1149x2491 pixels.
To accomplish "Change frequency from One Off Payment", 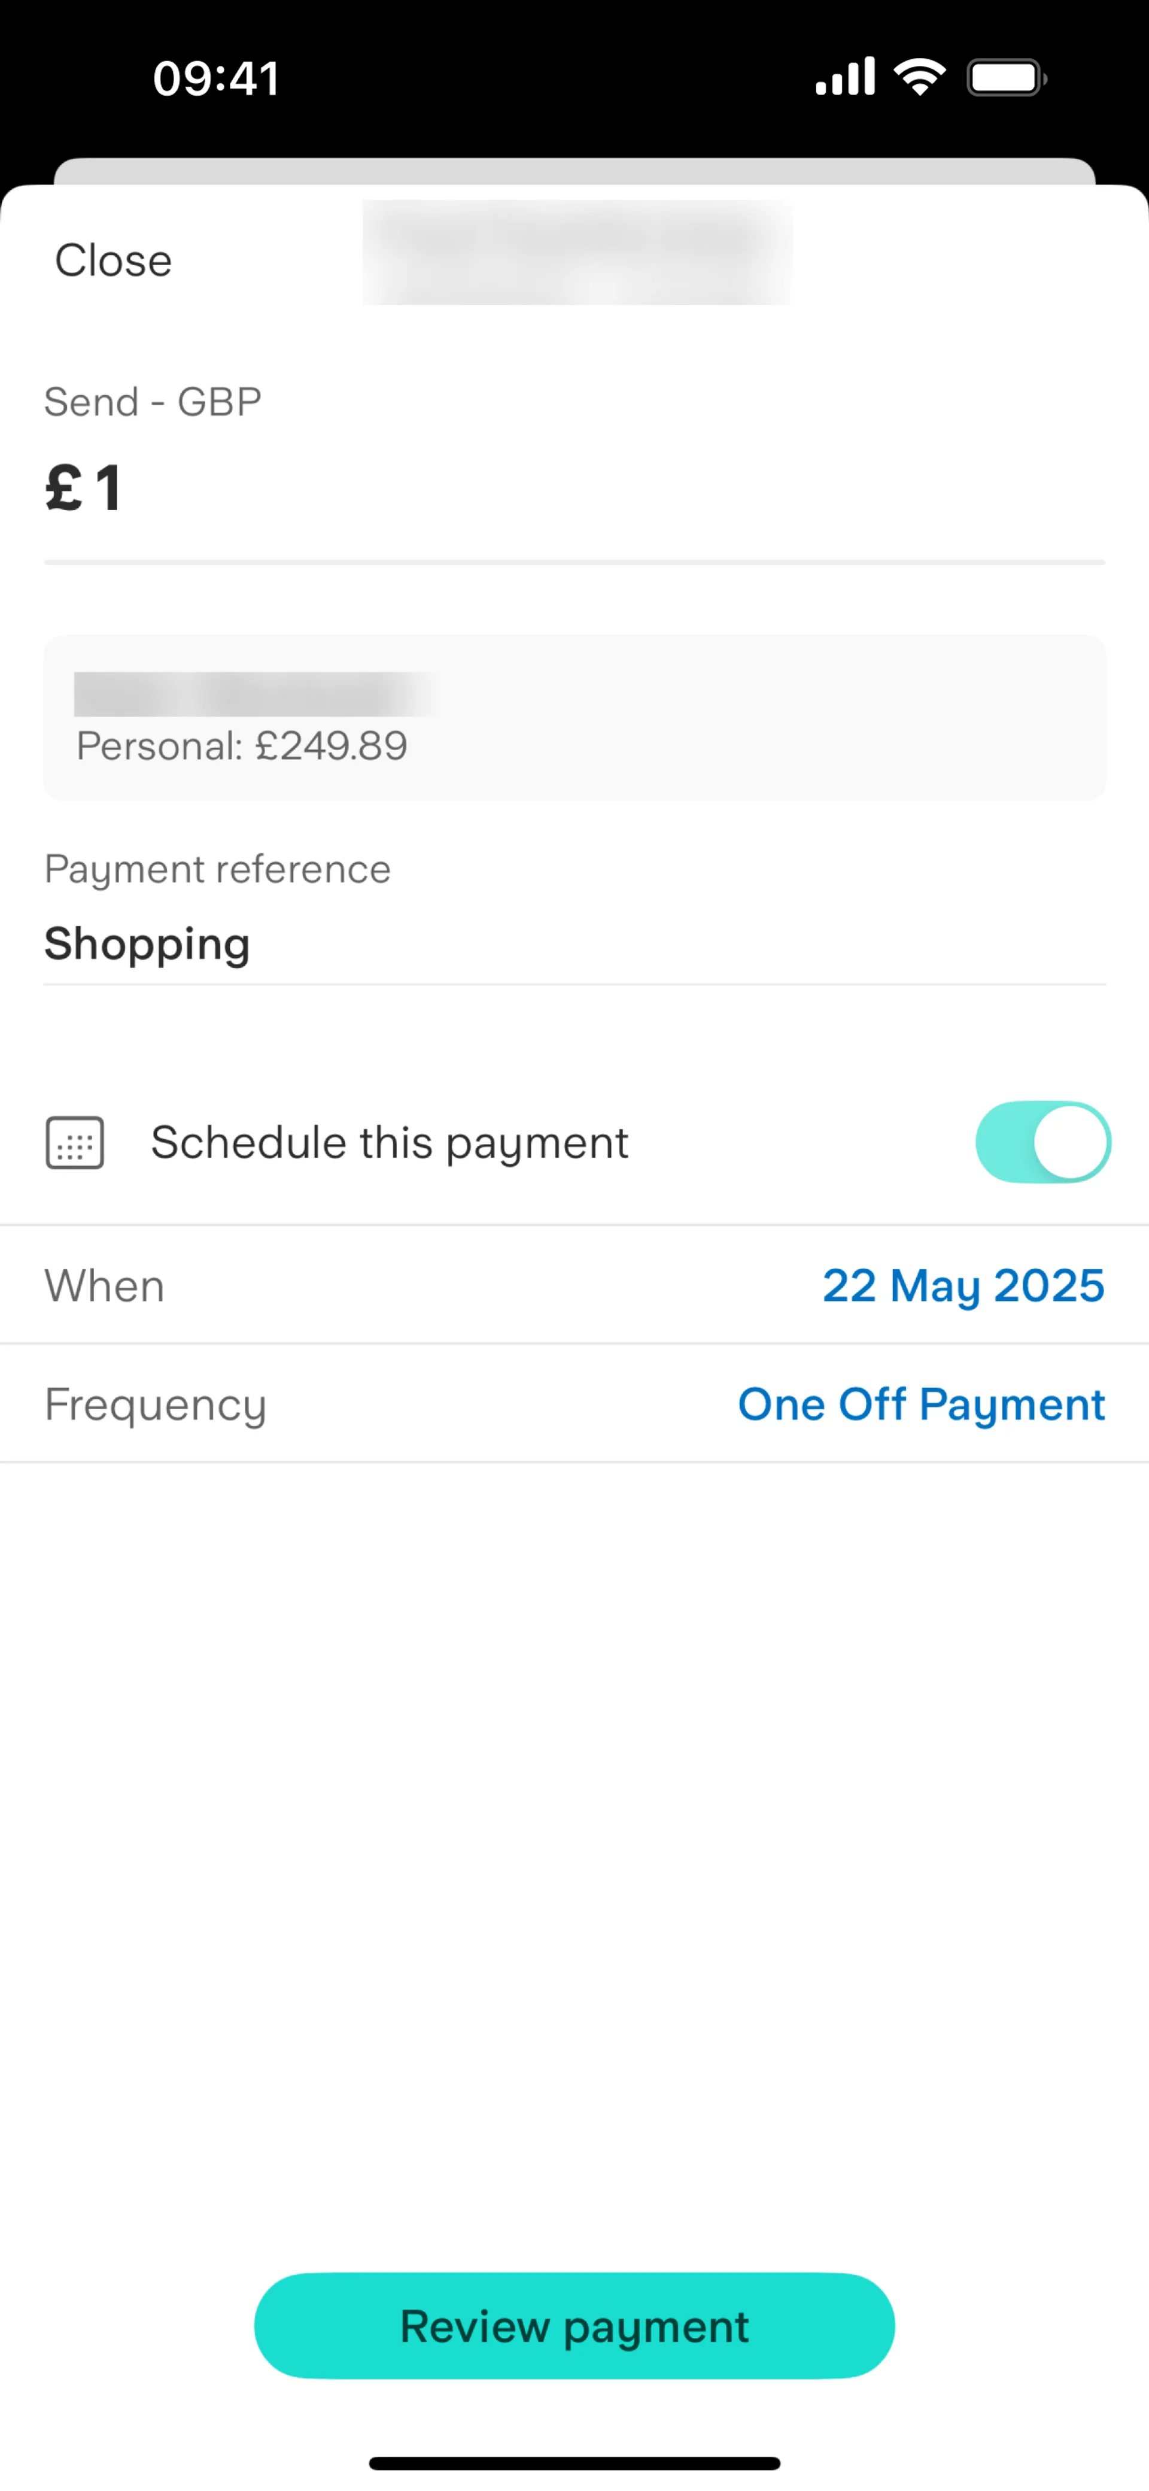I will tap(921, 1404).
